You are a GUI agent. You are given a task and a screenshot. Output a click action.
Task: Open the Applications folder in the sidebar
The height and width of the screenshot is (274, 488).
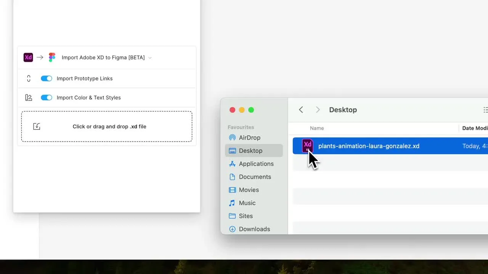256,164
